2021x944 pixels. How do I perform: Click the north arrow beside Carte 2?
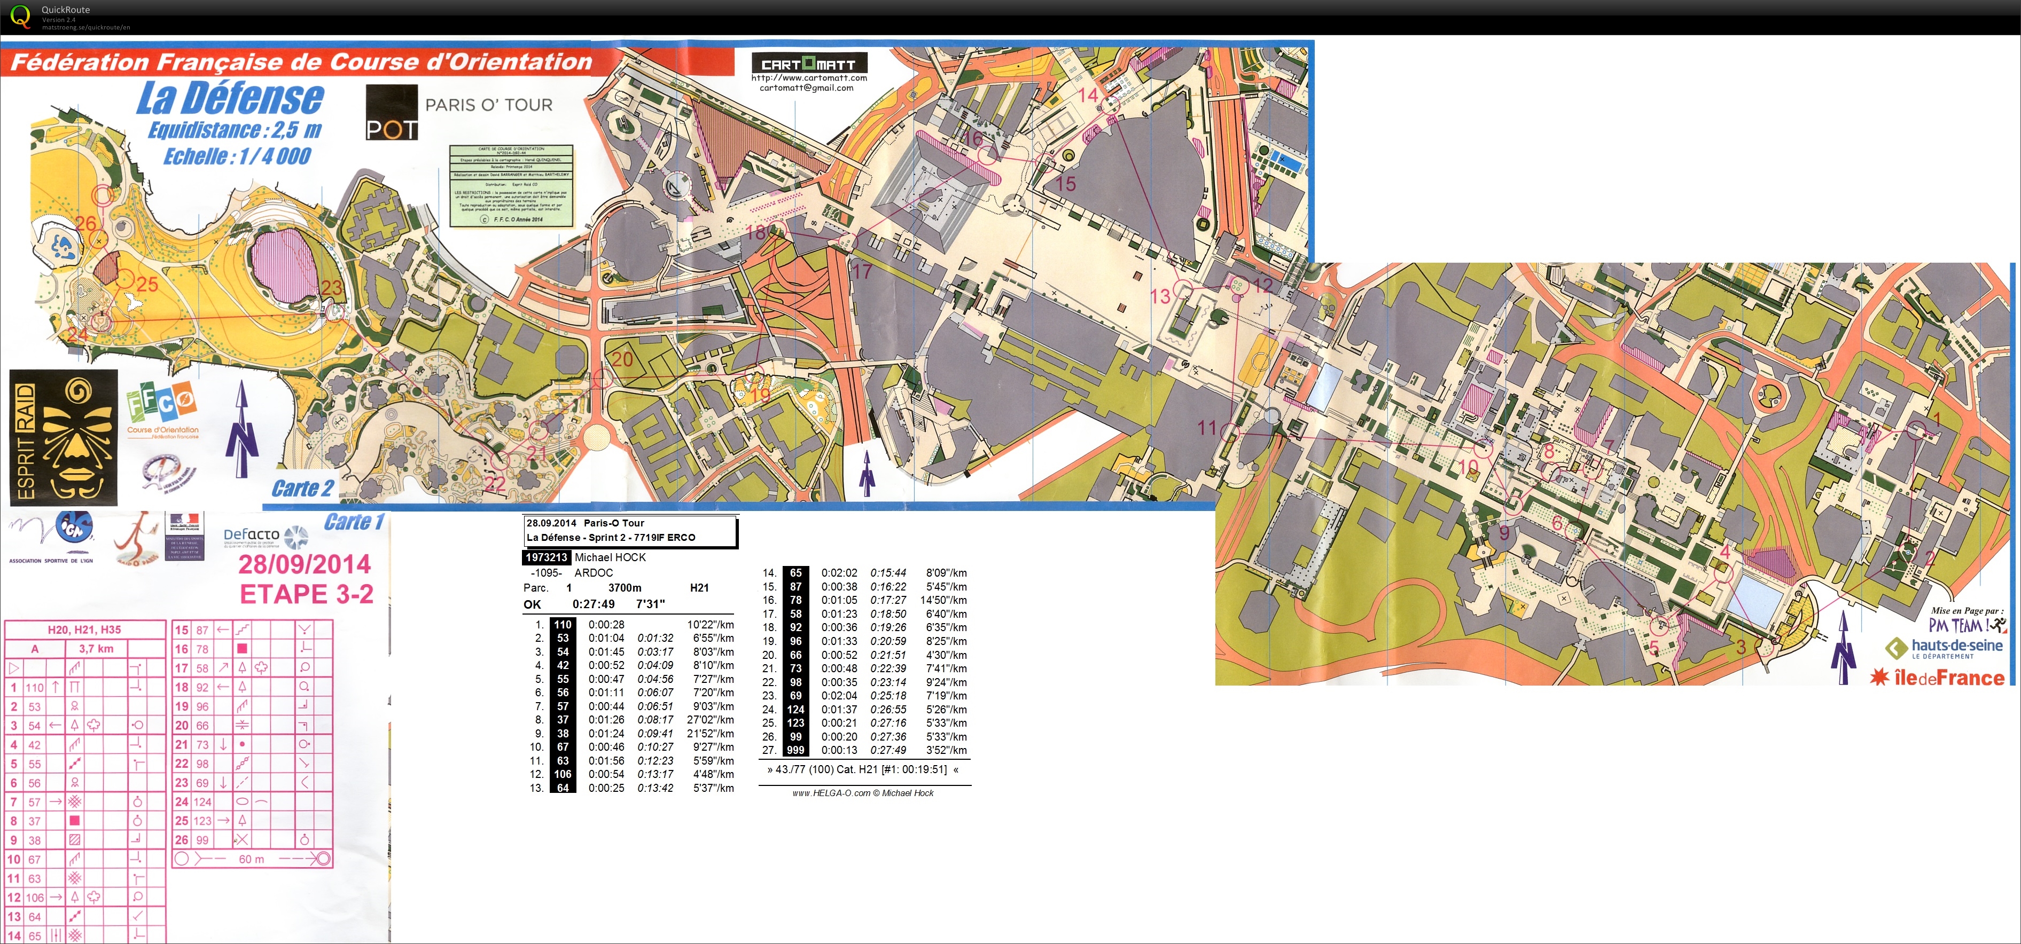[x=241, y=429]
